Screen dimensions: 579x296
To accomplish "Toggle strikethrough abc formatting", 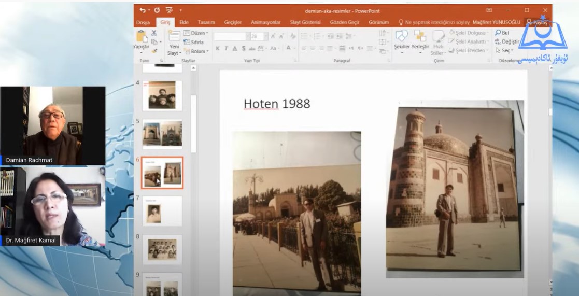I will point(252,48).
